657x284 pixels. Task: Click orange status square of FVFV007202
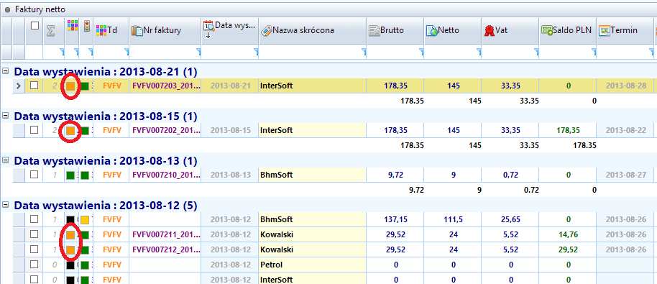71,130
